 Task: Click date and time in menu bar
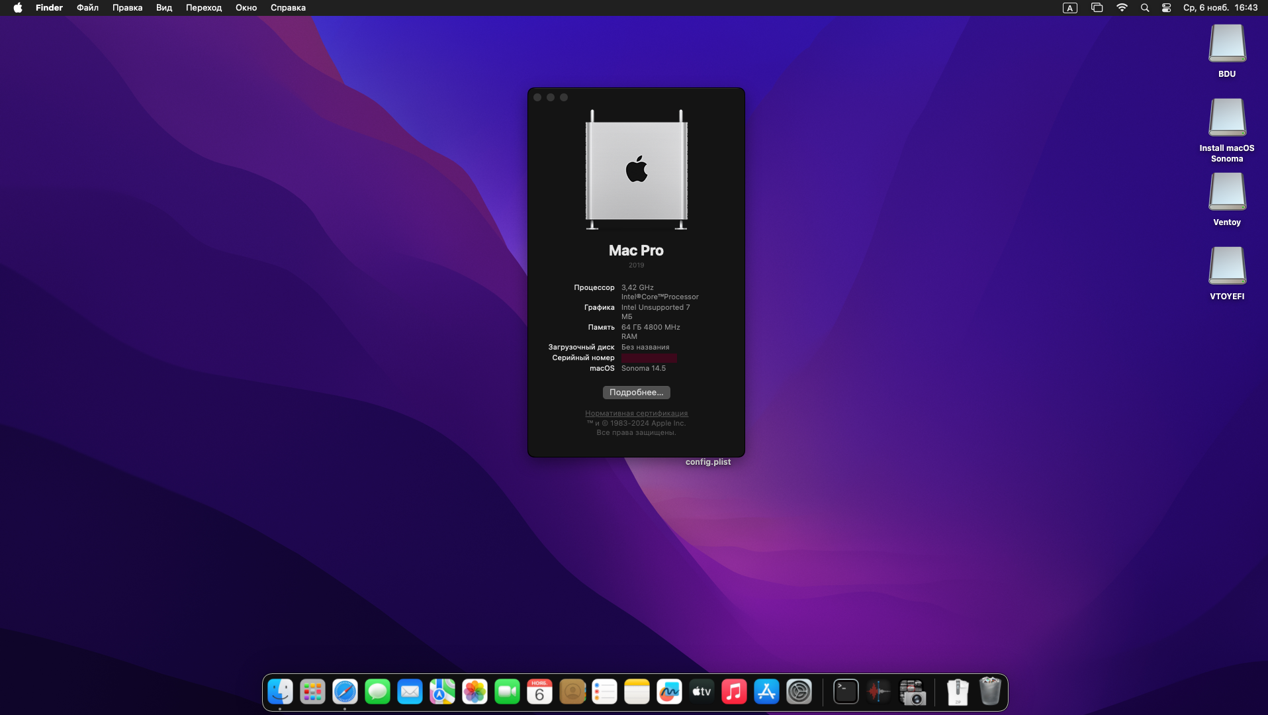[1220, 8]
